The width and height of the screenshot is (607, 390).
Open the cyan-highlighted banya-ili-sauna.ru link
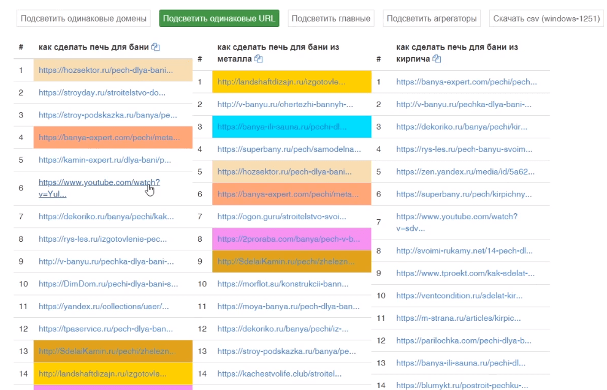click(282, 127)
